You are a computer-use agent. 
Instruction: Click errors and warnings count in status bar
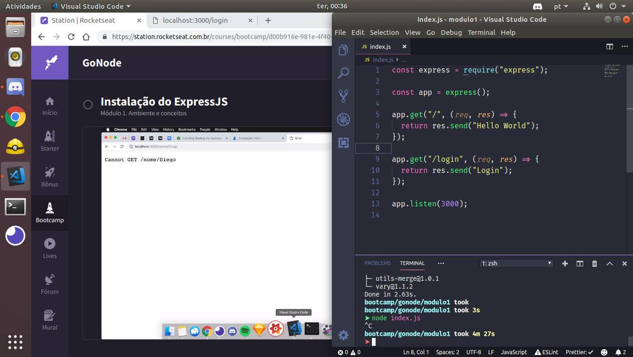coord(349,352)
